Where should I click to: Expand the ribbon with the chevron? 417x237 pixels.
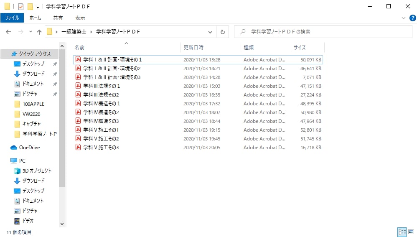point(404,18)
